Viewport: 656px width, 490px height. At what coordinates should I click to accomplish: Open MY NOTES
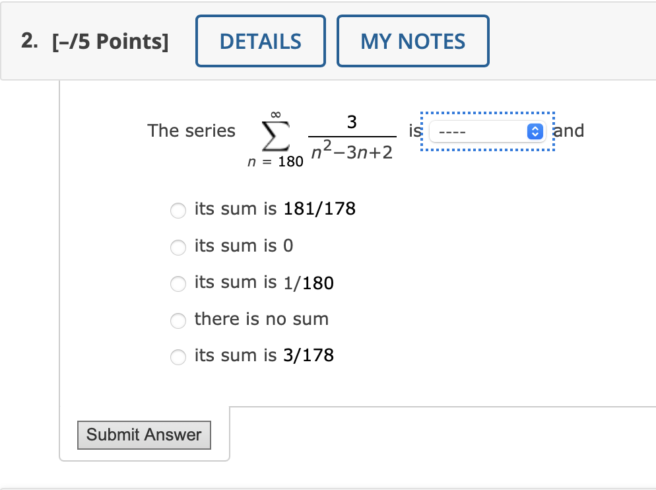click(412, 40)
